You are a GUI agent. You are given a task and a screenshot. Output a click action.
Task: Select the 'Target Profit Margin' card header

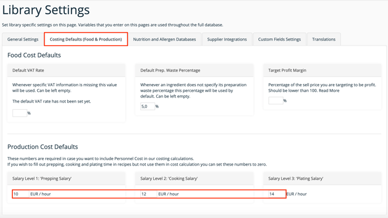[322, 70]
